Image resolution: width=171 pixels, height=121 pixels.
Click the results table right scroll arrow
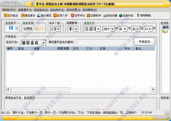click(153, 89)
